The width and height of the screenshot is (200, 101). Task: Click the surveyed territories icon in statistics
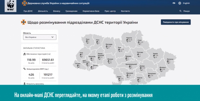click(x=24, y=54)
